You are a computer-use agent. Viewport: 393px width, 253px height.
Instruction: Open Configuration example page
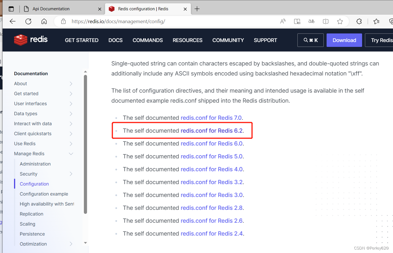[44, 194]
